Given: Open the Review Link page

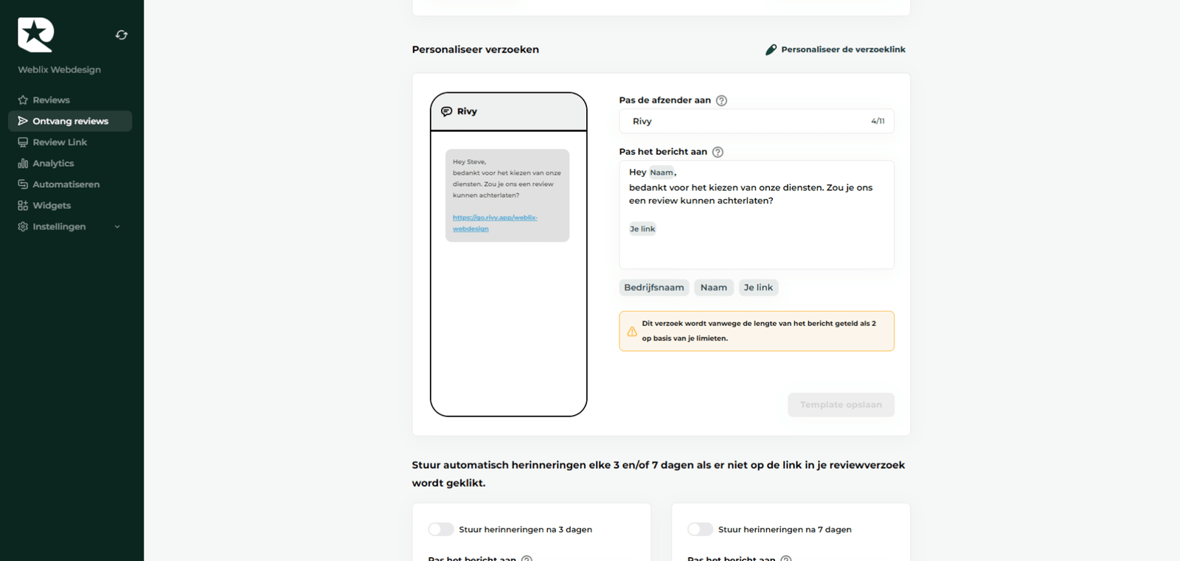Looking at the screenshot, I should [x=59, y=142].
